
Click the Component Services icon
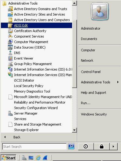10,36
